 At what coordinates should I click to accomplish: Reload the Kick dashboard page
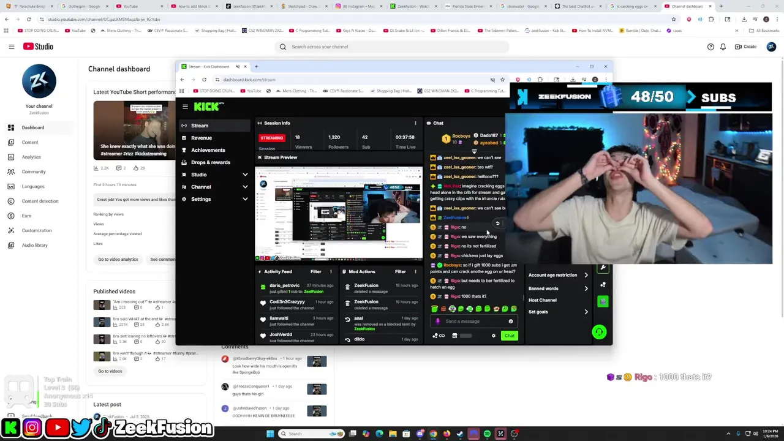[x=204, y=80]
